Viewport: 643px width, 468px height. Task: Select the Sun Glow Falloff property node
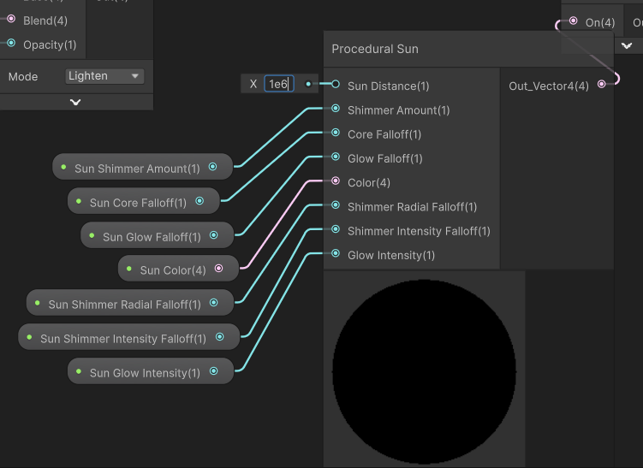[151, 237]
